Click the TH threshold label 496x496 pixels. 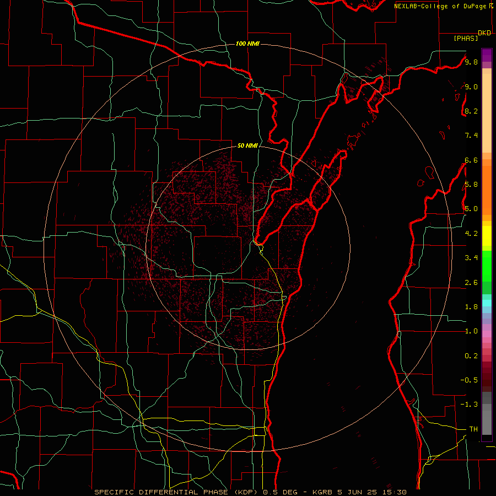pyautogui.click(x=473, y=429)
